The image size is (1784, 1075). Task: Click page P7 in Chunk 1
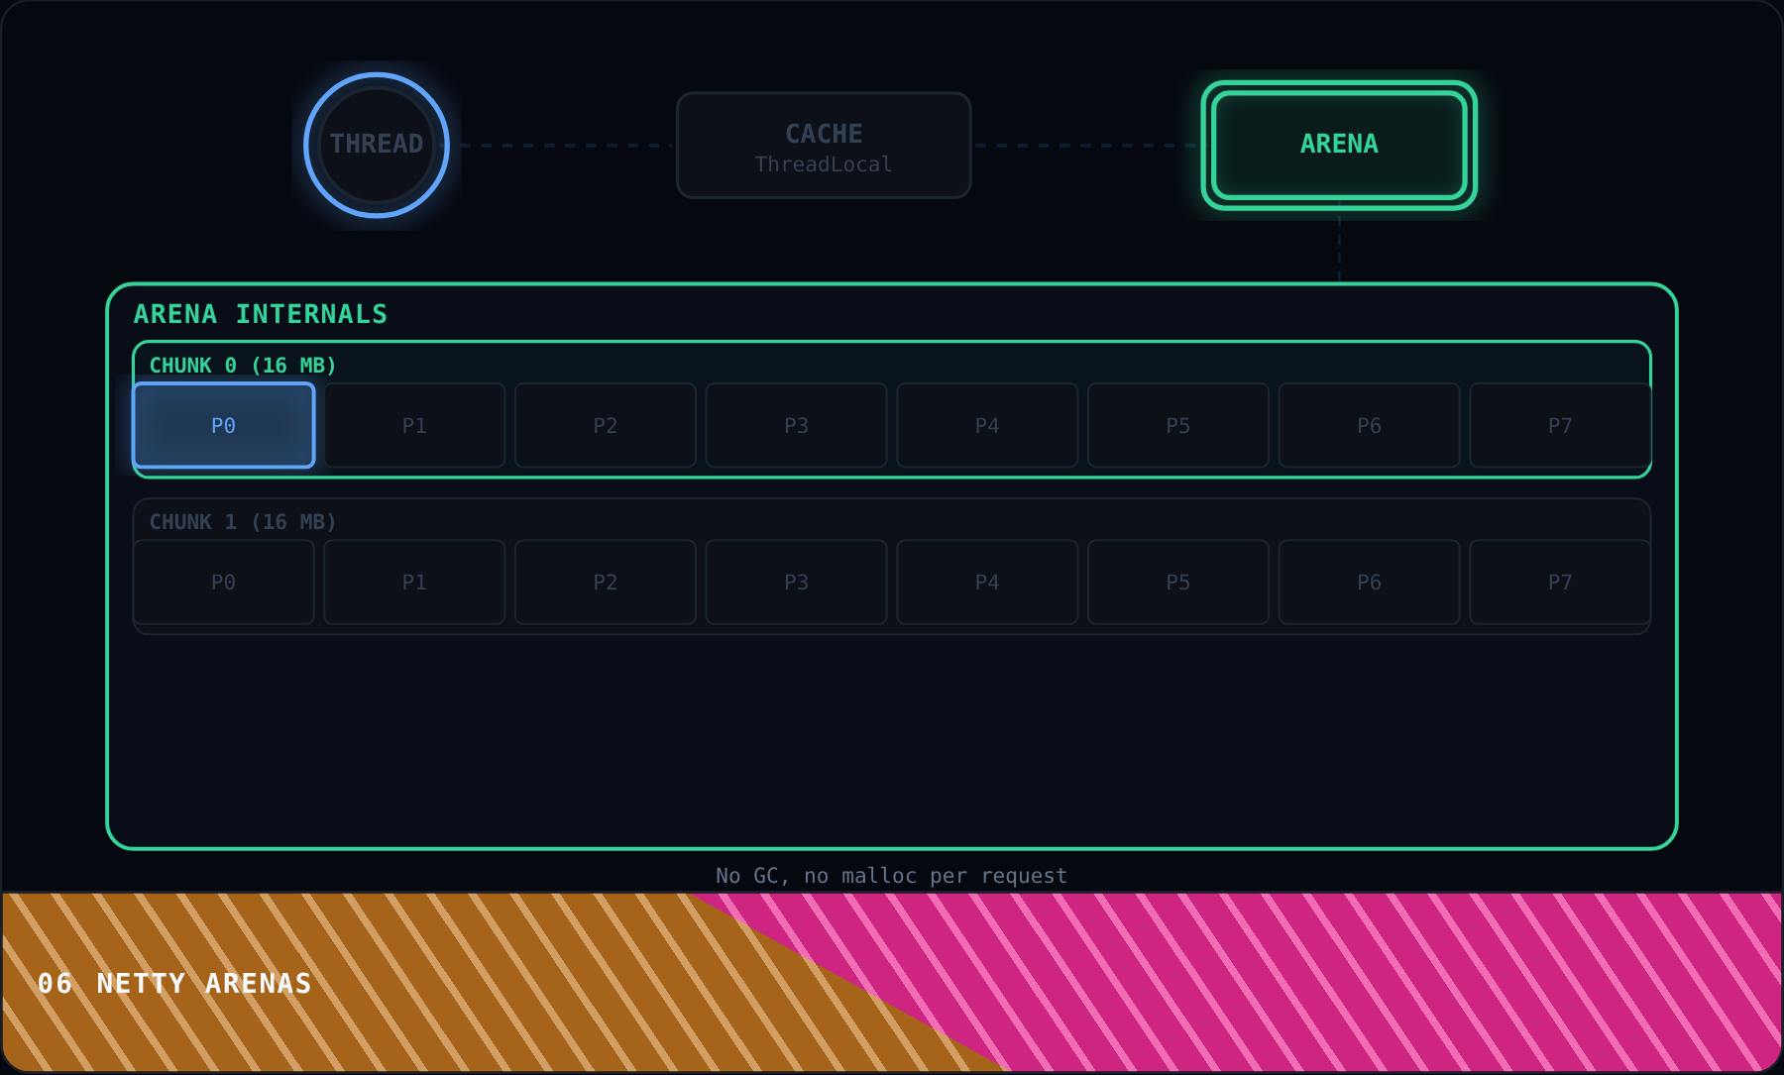click(1560, 582)
